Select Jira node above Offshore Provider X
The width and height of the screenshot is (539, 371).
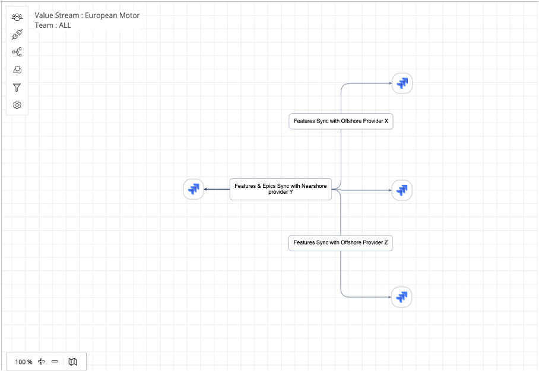[x=402, y=83]
